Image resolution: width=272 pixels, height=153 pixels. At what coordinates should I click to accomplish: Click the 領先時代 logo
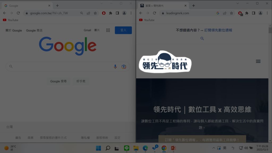pos(165,62)
